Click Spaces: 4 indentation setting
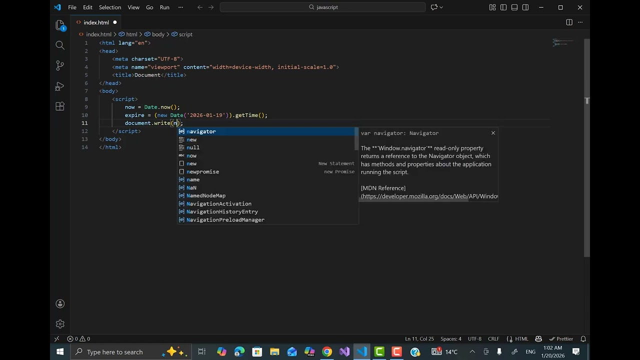The width and height of the screenshot is (640, 360). pos(451,338)
